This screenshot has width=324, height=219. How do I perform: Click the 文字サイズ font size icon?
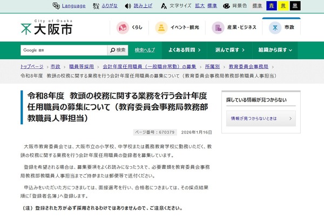point(164,6)
